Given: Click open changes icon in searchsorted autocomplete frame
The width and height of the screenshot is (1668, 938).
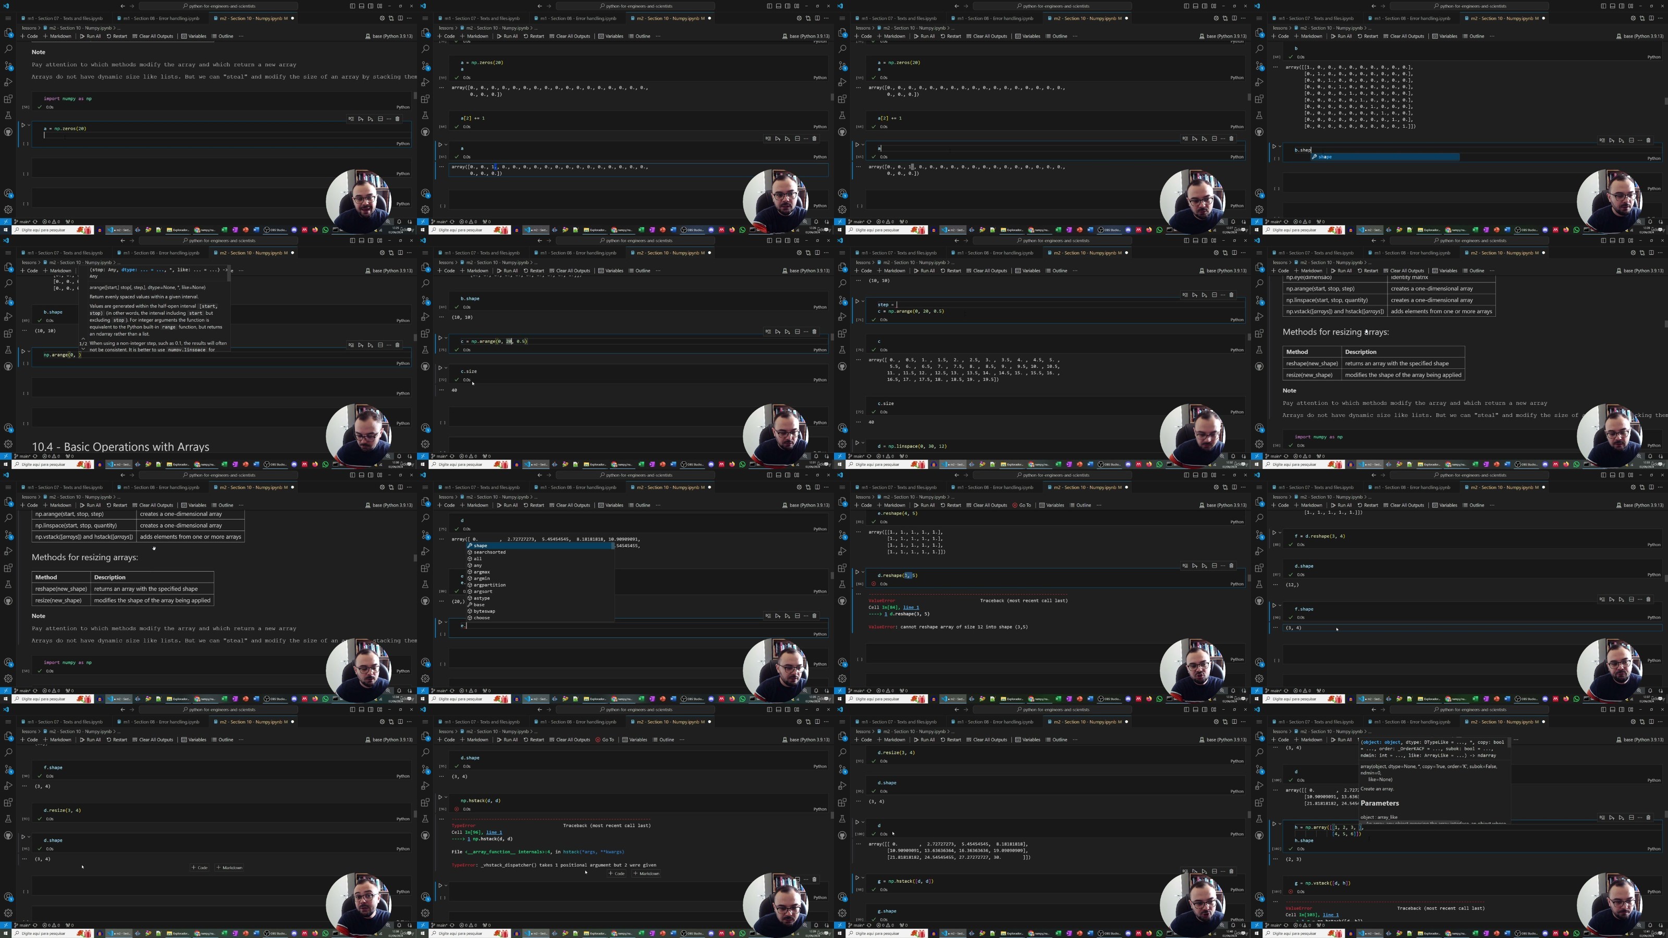Looking at the screenshot, I should (808, 487).
